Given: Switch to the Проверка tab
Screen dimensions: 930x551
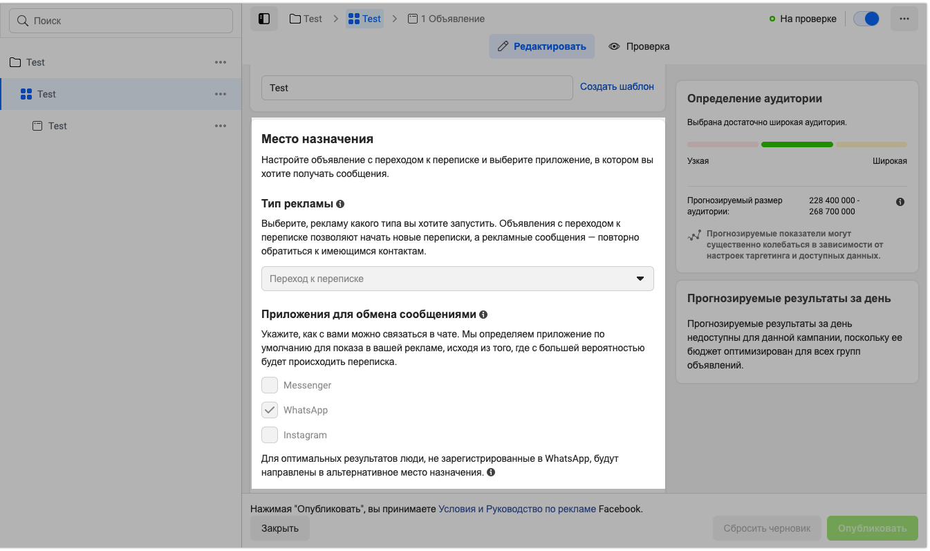Looking at the screenshot, I should (639, 46).
